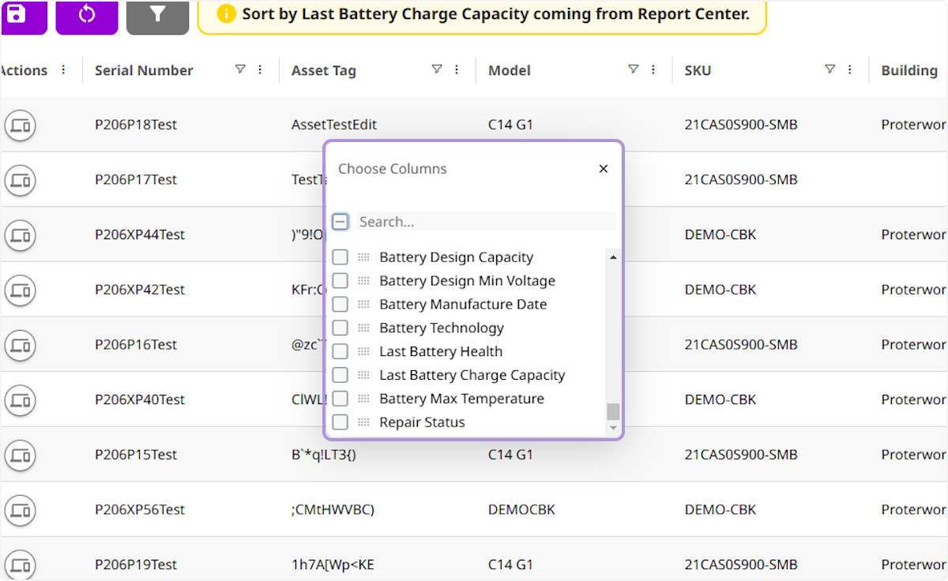Open device actions icon for P206P18Test row

click(x=20, y=125)
